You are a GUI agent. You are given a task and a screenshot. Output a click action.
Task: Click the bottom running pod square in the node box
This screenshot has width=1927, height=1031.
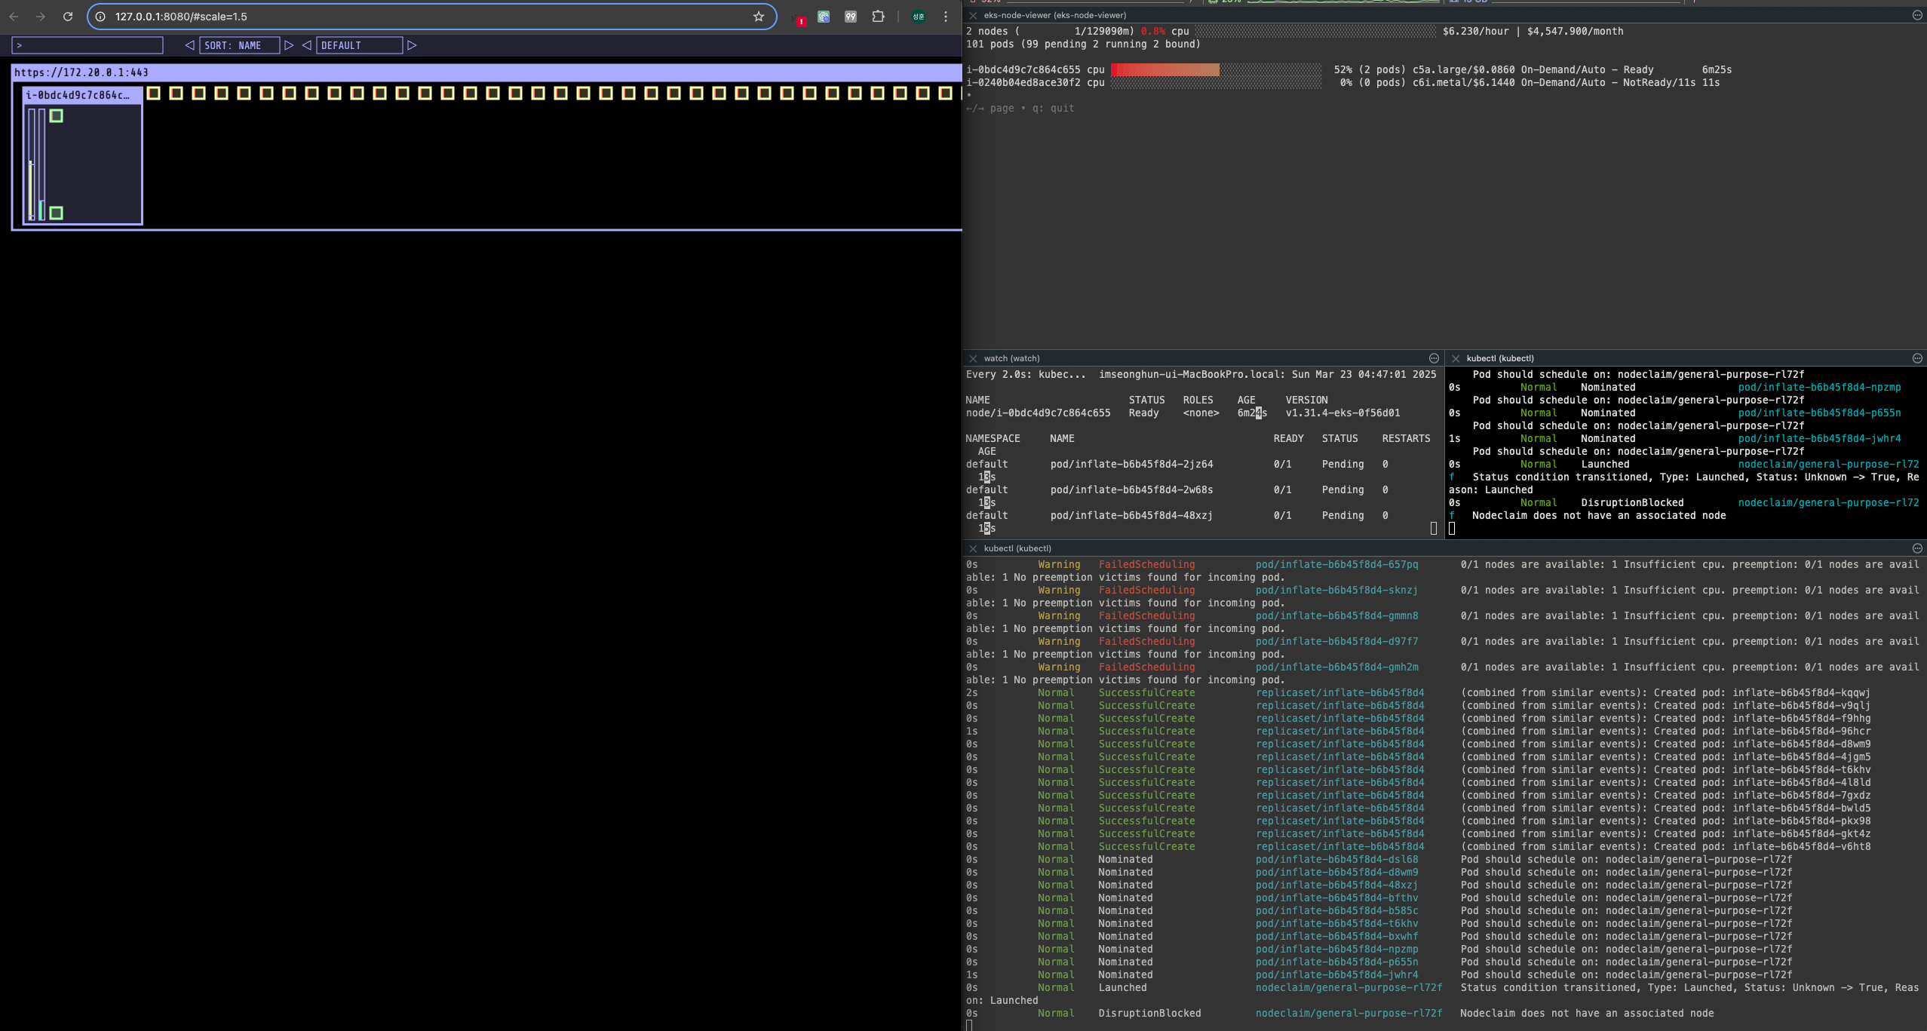pos(57,213)
